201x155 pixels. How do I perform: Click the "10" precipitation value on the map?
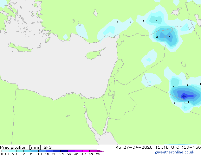170,36
